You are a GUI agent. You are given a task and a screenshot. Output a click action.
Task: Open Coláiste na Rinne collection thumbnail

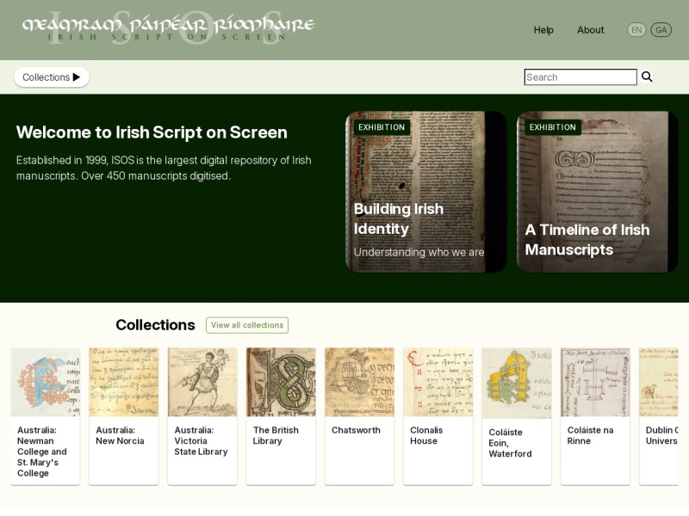click(x=595, y=382)
